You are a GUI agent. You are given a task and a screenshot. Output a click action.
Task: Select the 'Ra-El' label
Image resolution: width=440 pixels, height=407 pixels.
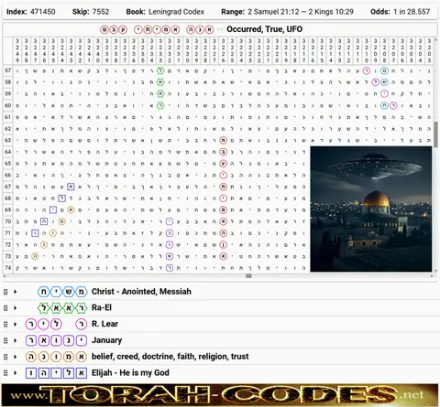pos(102,307)
